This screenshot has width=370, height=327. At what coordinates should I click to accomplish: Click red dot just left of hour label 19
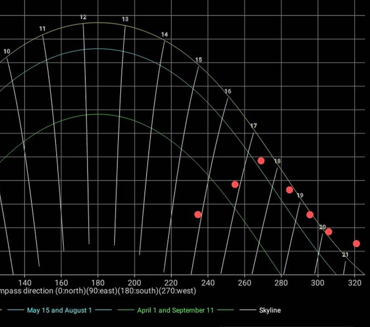pyautogui.click(x=290, y=189)
